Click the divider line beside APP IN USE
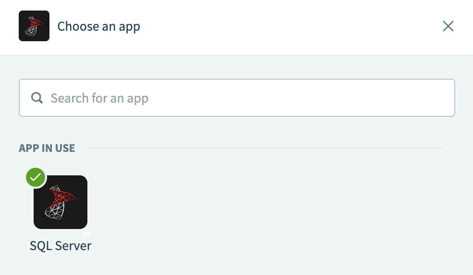This screenshot has height=275, width=473. 264,148
